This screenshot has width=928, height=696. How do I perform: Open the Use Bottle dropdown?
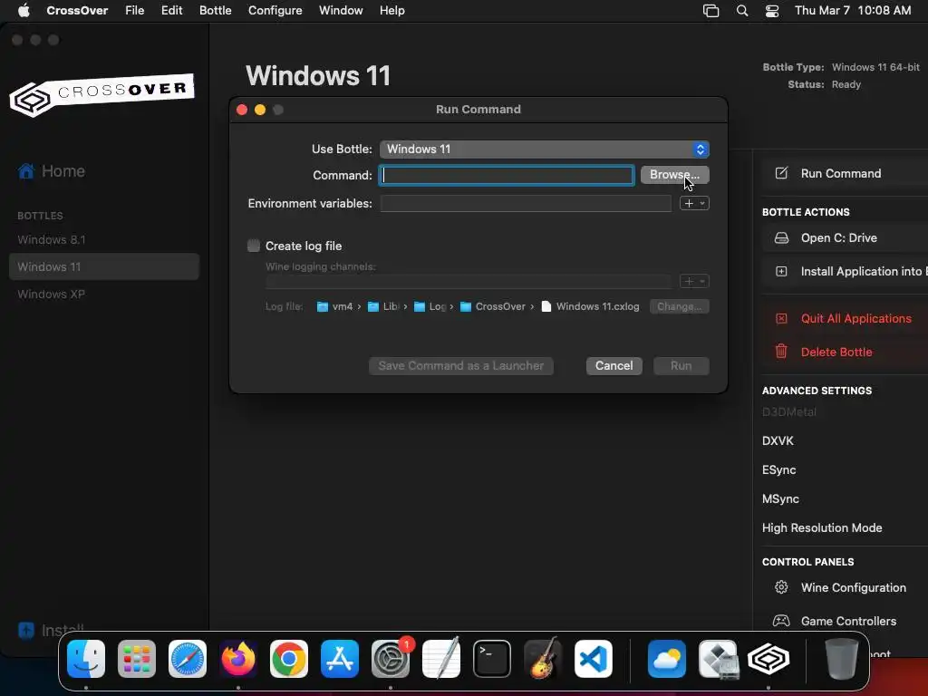click(x=545, y=150)
